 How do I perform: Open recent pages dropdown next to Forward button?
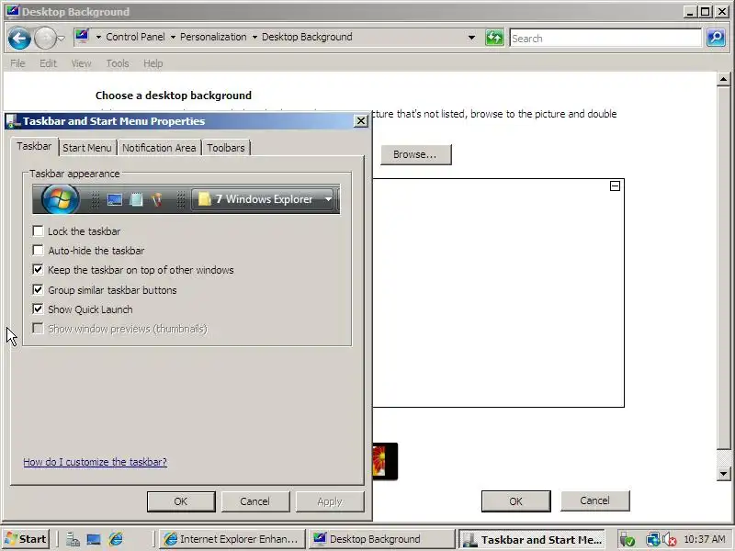tap(62, 39)
